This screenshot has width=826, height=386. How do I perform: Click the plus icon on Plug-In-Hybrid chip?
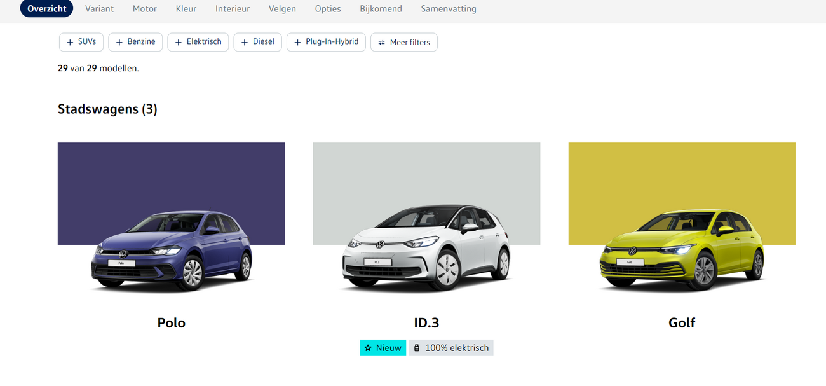(x=297, y=43)
